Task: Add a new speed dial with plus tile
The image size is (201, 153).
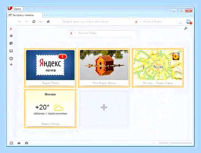Action: [104, 108]
